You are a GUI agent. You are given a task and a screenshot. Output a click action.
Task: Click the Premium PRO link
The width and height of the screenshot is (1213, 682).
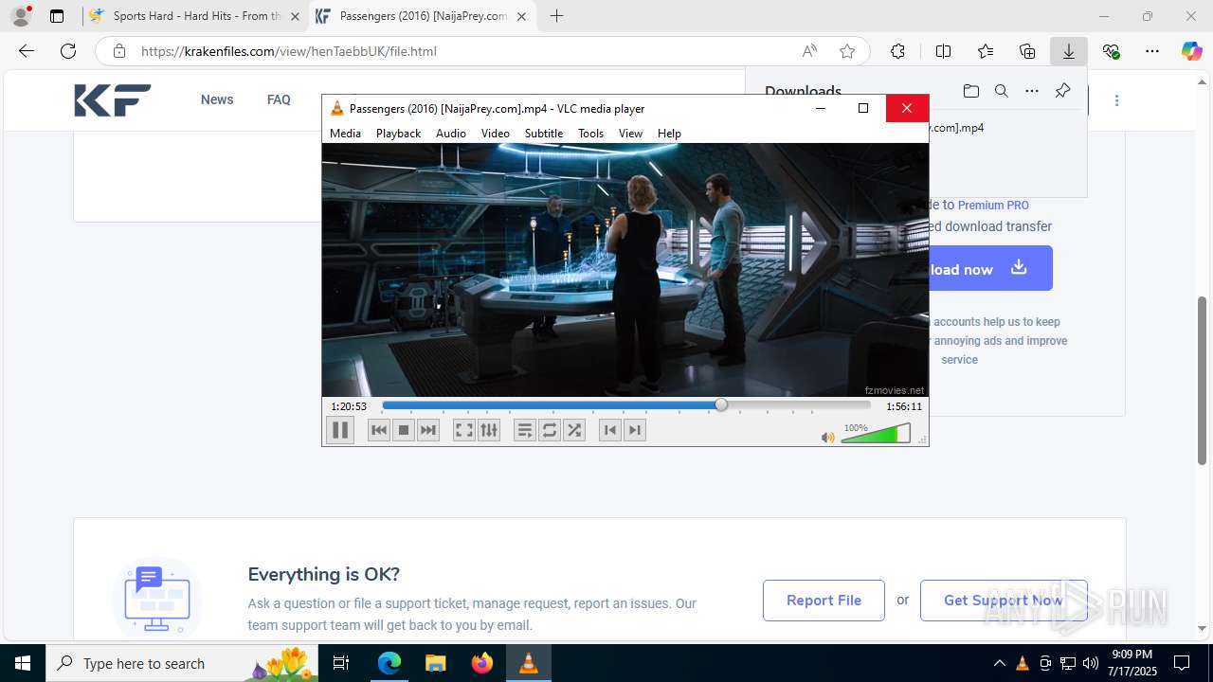point(993,205)
